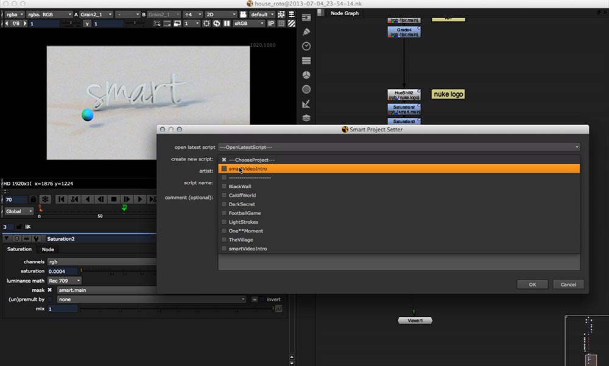
Task: Click the viewer camera lock icon
Action: (243, 15)
